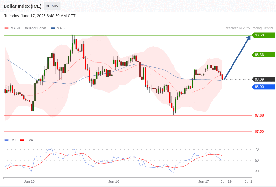Click the Jun 19 date axis label

coord(226,181)
